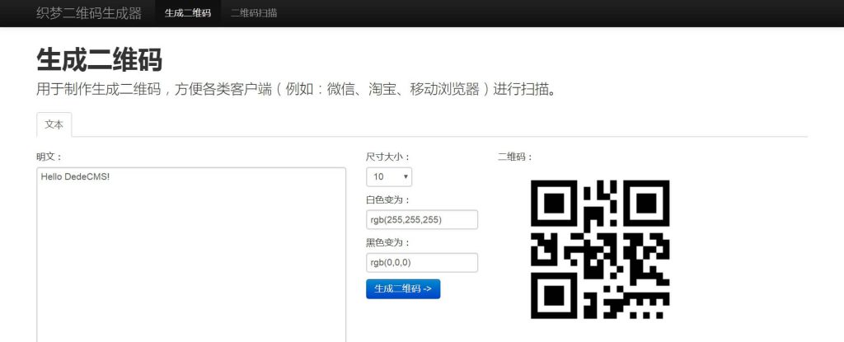The height and width of the screenshot is (342, 844).
Task: Click the description text mentioning 微信、淘宝
Action: 297,89
